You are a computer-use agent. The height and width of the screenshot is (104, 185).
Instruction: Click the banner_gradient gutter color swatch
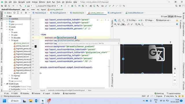tap(36, 47)
